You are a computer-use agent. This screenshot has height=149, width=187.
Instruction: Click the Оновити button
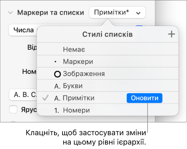[x=144, y=98]
